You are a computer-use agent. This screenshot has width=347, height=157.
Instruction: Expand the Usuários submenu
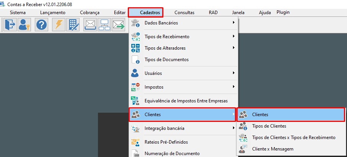pyautogui.click(x=183, y=73)
